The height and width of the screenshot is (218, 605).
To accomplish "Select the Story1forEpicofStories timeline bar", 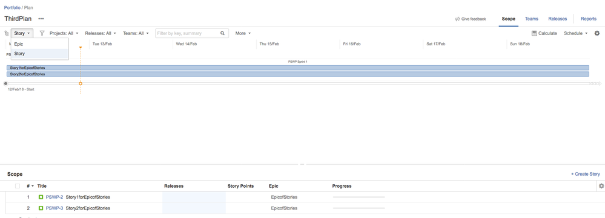I will point(298,68).
